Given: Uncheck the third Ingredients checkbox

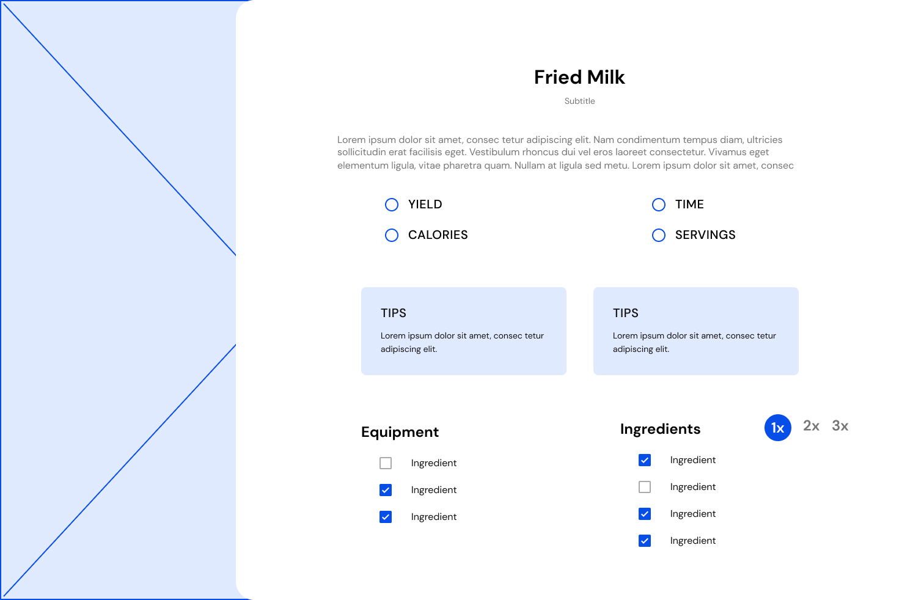Looking at the screenshot, I should coord(645,514).
